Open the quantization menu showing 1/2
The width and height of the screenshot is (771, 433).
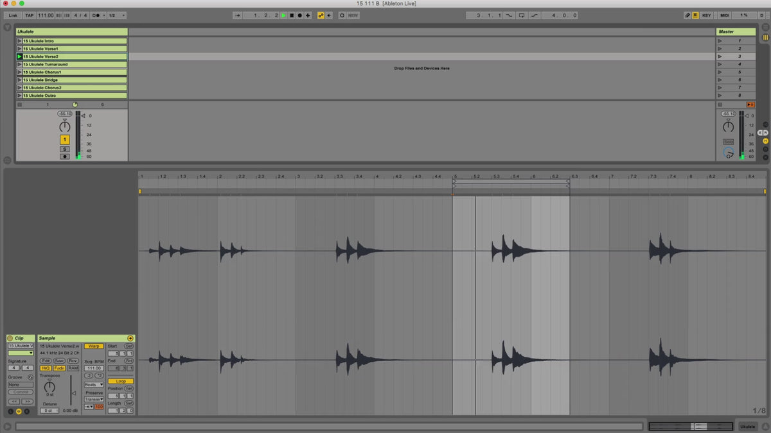116,15
